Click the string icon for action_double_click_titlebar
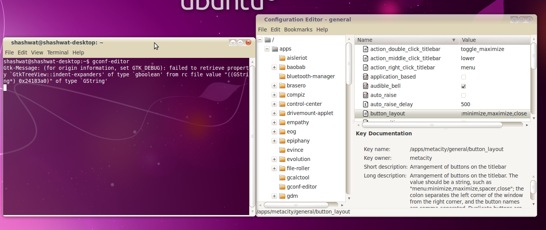The height and width of the screenshot is (230, 546). [x=365, y=49]
